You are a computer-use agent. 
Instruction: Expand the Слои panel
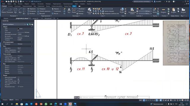[x=103, y=16]
